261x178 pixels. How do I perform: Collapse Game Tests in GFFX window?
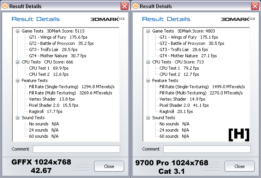coord(17,31)
